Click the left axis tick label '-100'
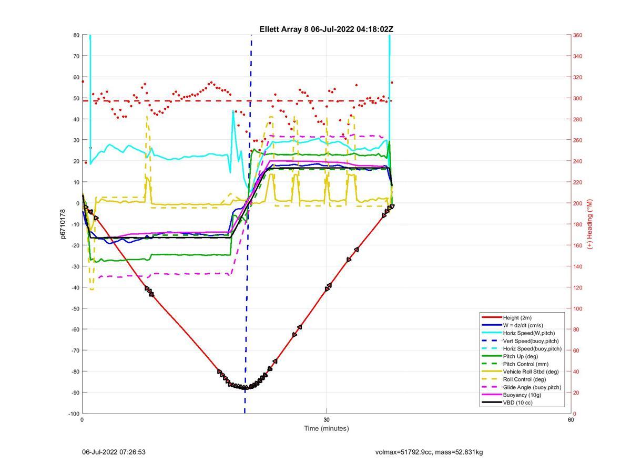This screenshot has height=465, width=631. pyautogui.click(x=74, y=414)
